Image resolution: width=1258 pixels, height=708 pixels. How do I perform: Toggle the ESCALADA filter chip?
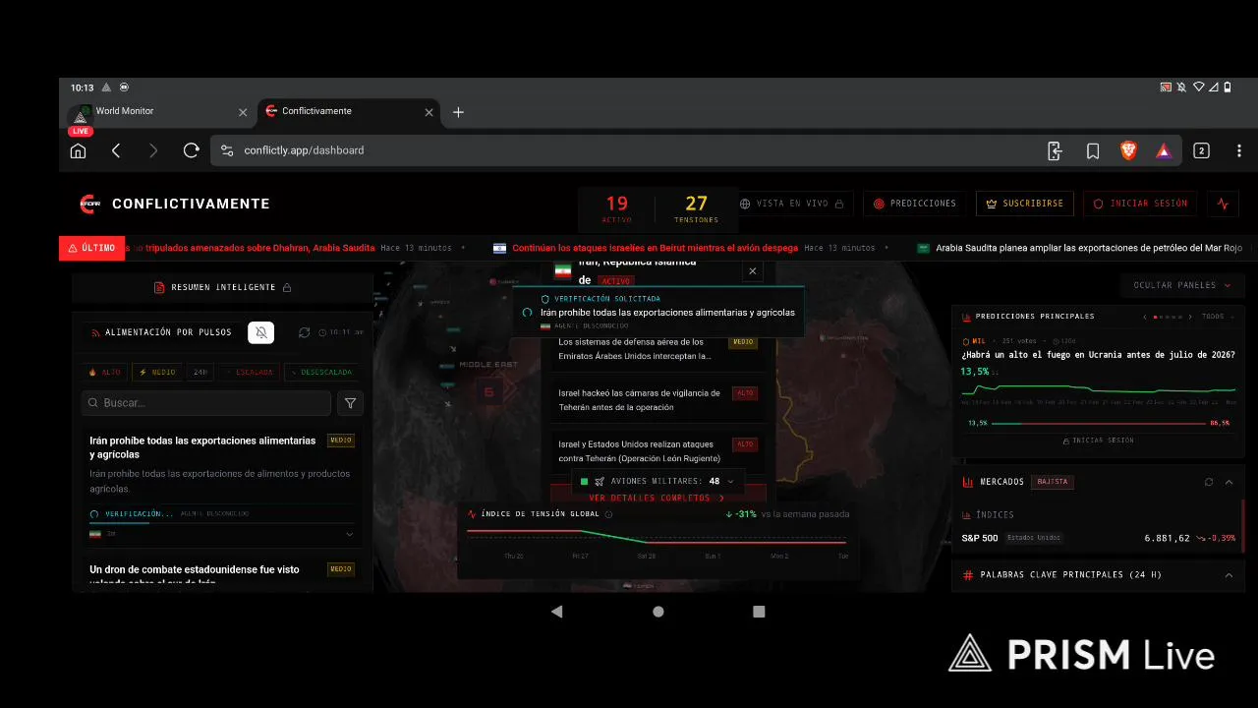(x=249, y=373)
